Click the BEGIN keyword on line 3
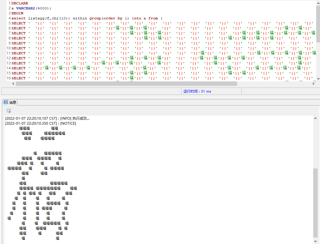 pos(17,13)
